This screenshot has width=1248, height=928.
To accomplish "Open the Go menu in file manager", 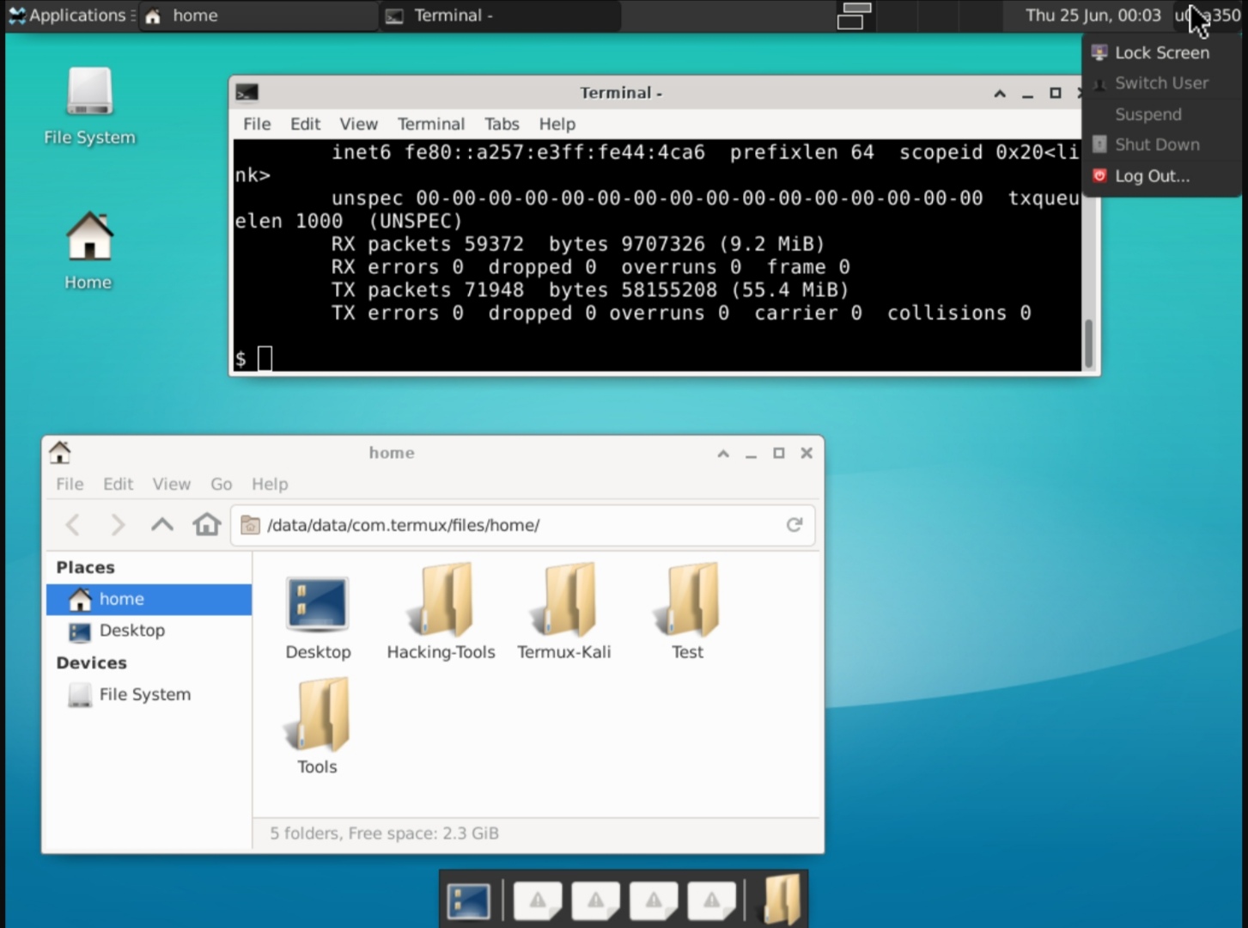I will (x=221, y=484).
